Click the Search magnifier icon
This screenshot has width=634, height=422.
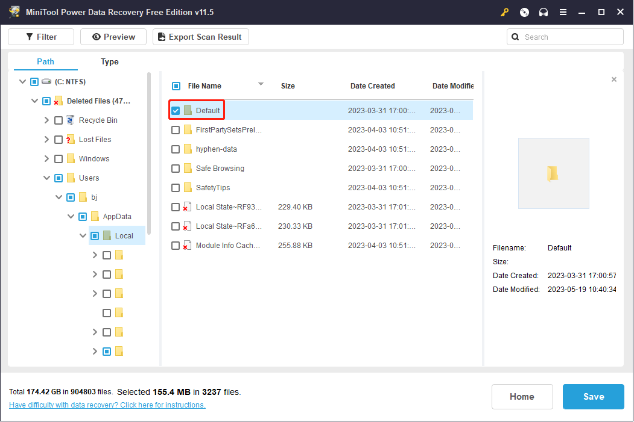tap(515, 37)
